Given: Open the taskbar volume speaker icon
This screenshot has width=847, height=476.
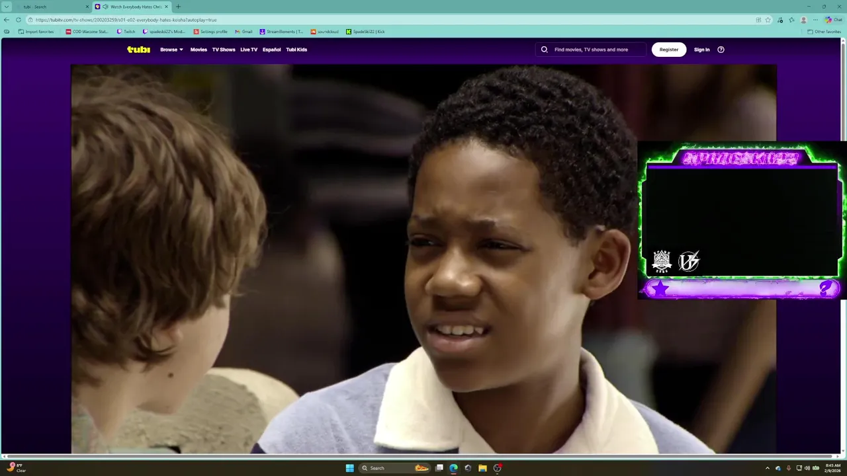Looking at the screenshot, I should tap(807, 468).
